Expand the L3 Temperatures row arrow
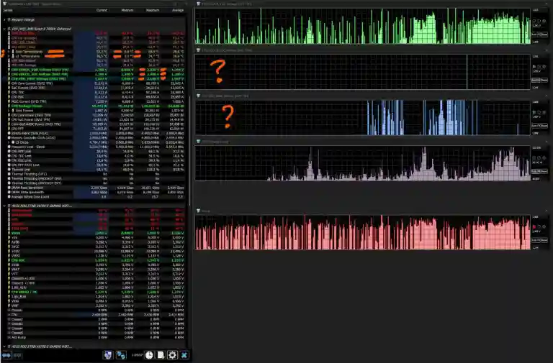This screenshot has height=363, width=553. click(x=9, y=56)
